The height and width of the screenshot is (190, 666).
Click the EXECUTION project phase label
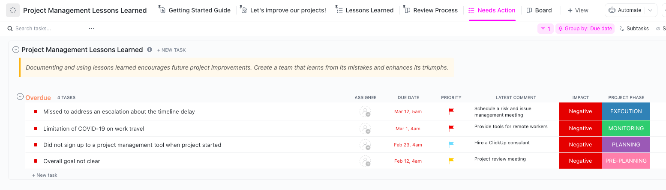[626, 111]
